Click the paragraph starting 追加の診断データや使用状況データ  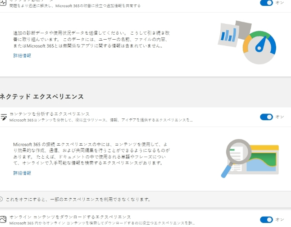(91, 39)
